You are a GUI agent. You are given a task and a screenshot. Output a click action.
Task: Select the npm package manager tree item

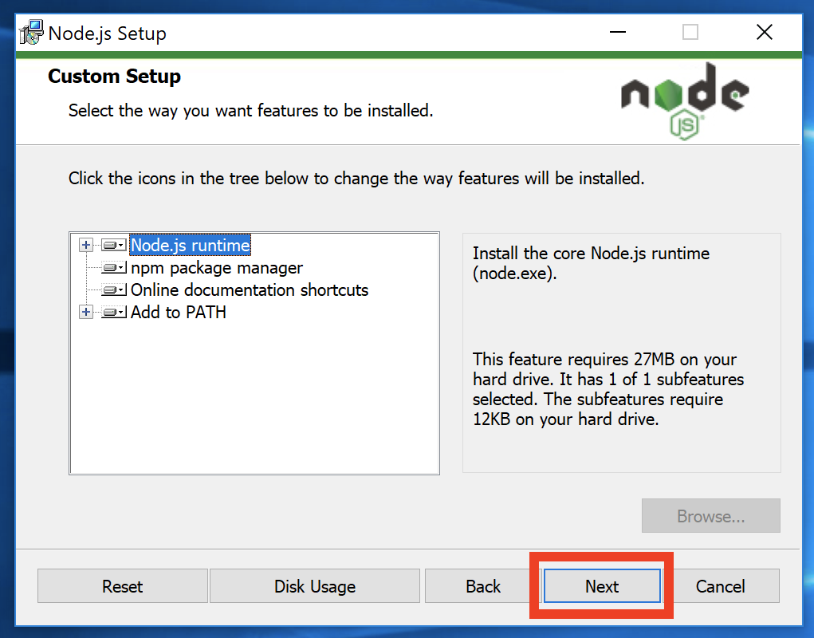point(216,268)
